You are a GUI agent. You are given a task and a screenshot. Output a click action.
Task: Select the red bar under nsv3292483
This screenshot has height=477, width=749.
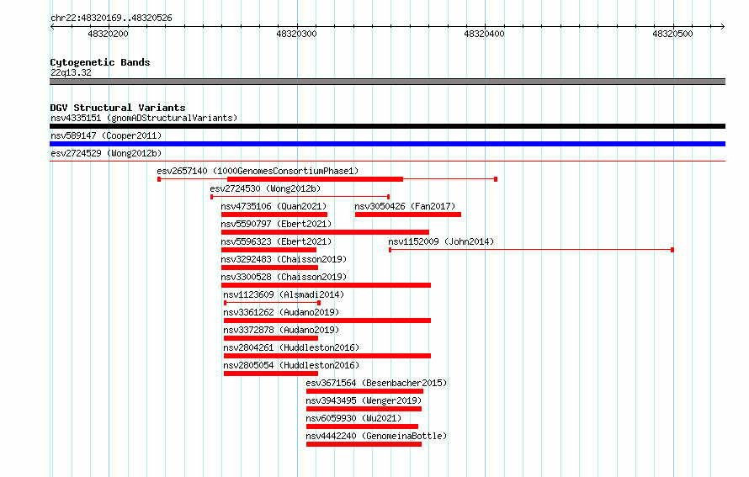point(269,268)
